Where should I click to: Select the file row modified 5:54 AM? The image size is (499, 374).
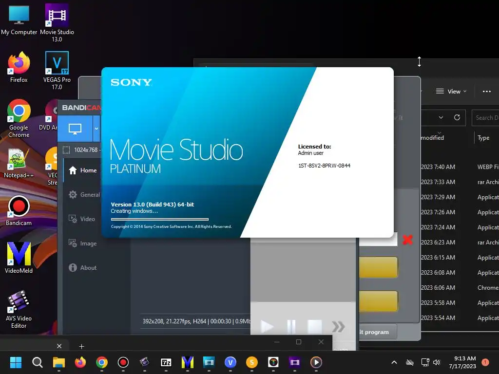click(x=460, y=318)
